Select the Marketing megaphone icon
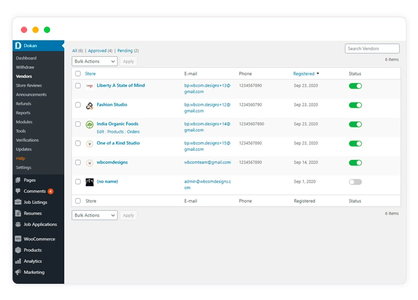 18,272
